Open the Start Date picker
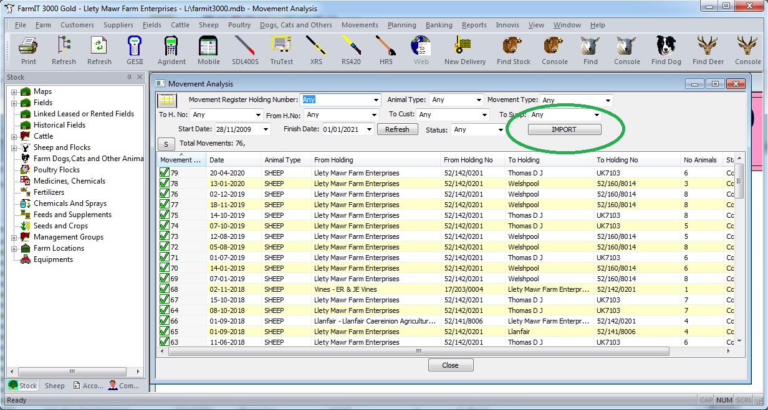Screen dimensions: 768x410 [x=267, y=130]
